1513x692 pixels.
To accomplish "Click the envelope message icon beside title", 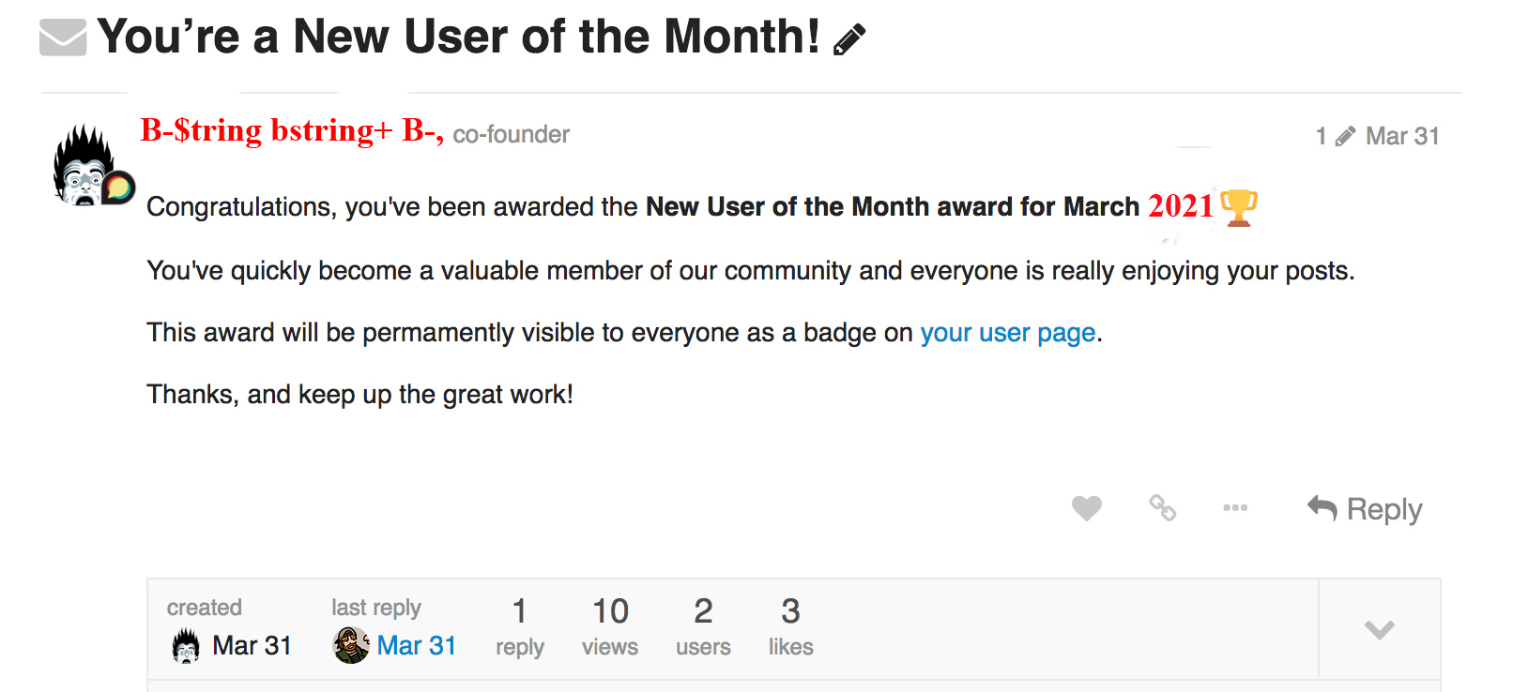I will 63,38.
